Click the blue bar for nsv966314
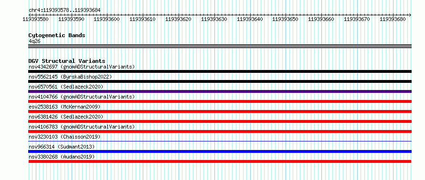This screenshot has width=425, height=180. click(220, 151)
